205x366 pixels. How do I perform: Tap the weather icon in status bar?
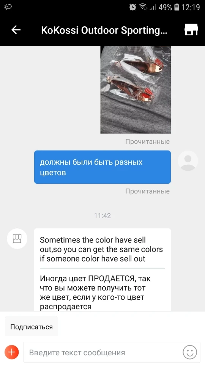(x=8, y=7)
